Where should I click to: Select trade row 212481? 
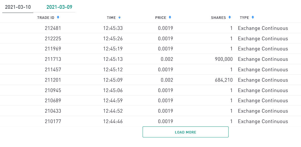pyautogui.click(x=53, y=28)
